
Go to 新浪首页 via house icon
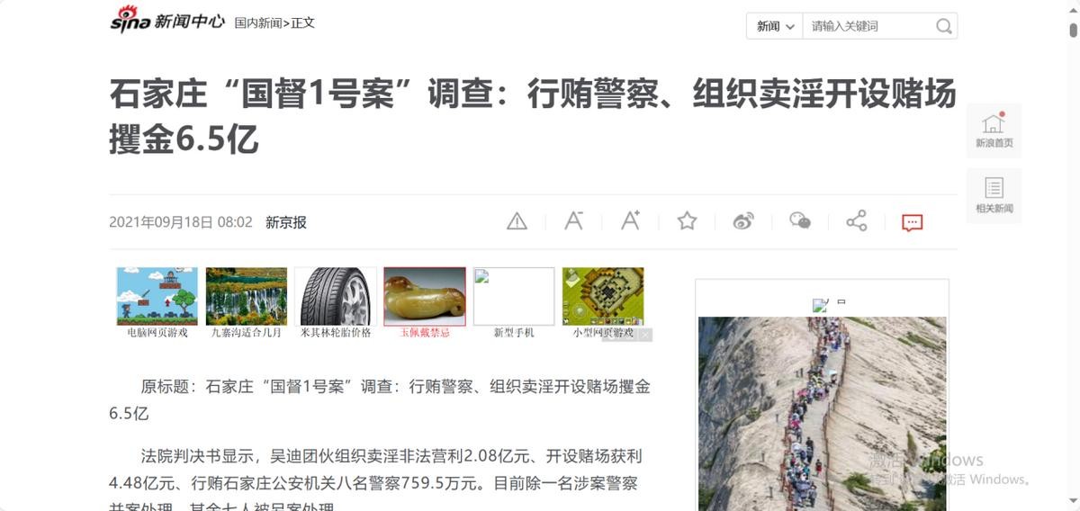click(x=994, y=130)
